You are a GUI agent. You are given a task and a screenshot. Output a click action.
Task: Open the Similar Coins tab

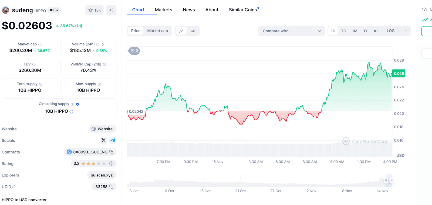(x=243, y=10)
